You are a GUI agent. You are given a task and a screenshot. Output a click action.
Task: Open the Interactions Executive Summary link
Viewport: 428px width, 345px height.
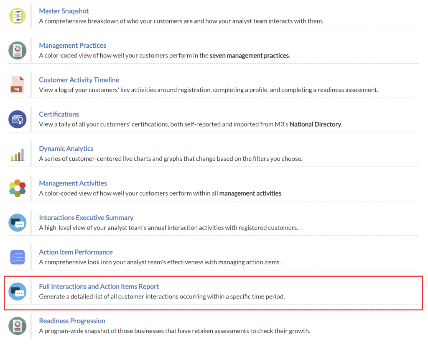tap(86, 217)
